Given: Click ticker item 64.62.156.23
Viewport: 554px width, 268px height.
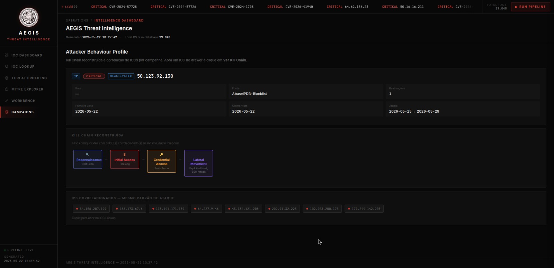Looking at the screenshot, I should [347, 7].
